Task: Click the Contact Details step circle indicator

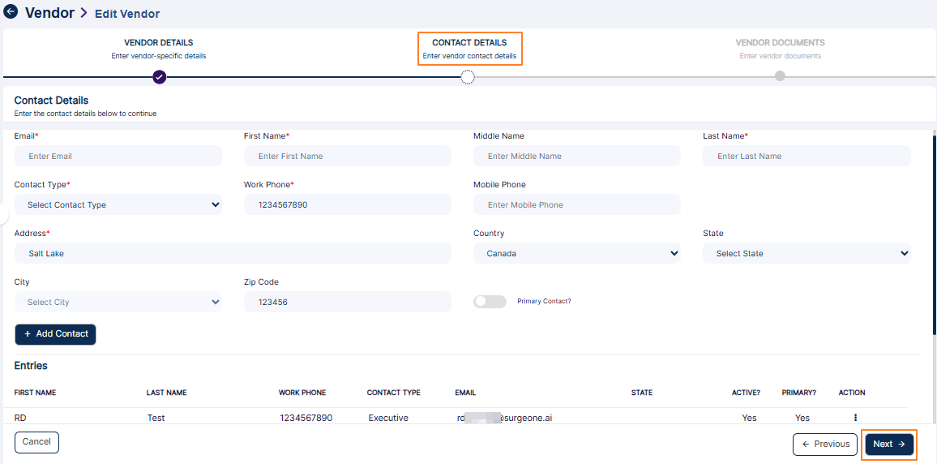Action: pos(468,77)
